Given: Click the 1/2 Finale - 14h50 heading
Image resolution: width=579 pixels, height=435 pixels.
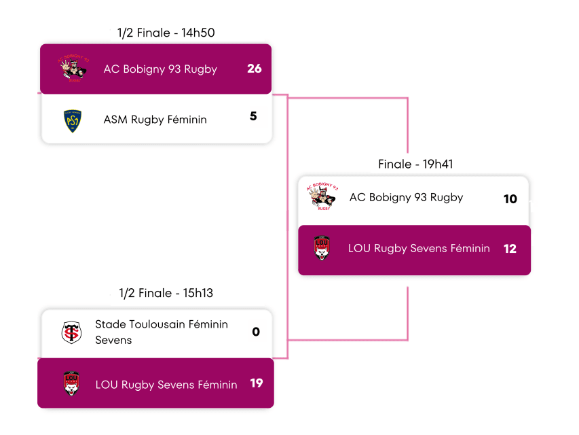Looking at the screenshot, I should click(x=166, y=33).
